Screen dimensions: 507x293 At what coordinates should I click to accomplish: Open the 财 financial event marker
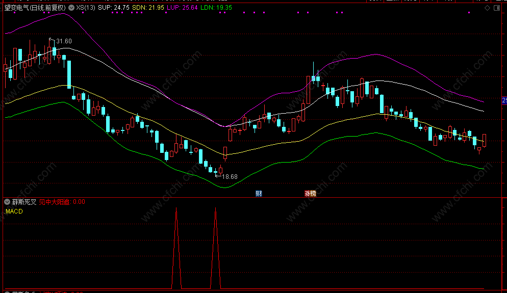point(259,194)
